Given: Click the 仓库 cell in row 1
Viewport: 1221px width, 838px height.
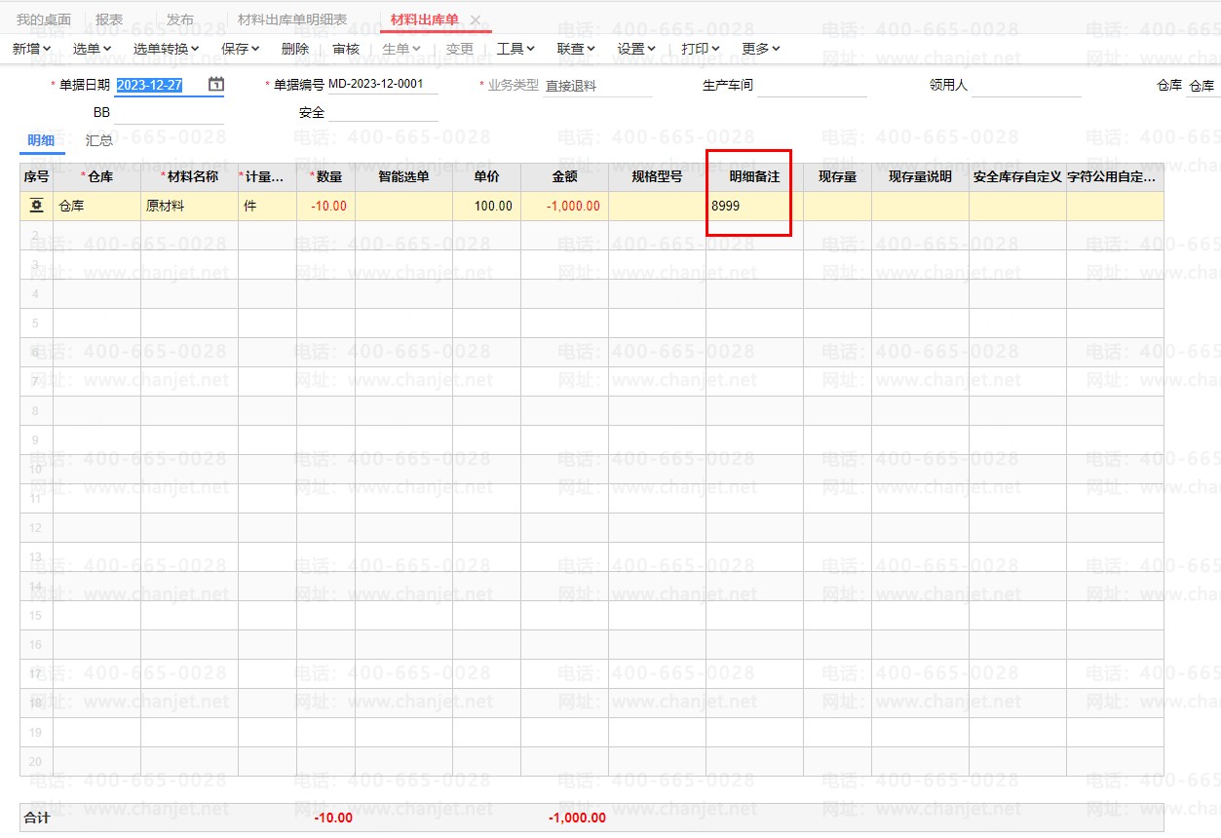Looking at the screenshot, I should pos(96,207).
